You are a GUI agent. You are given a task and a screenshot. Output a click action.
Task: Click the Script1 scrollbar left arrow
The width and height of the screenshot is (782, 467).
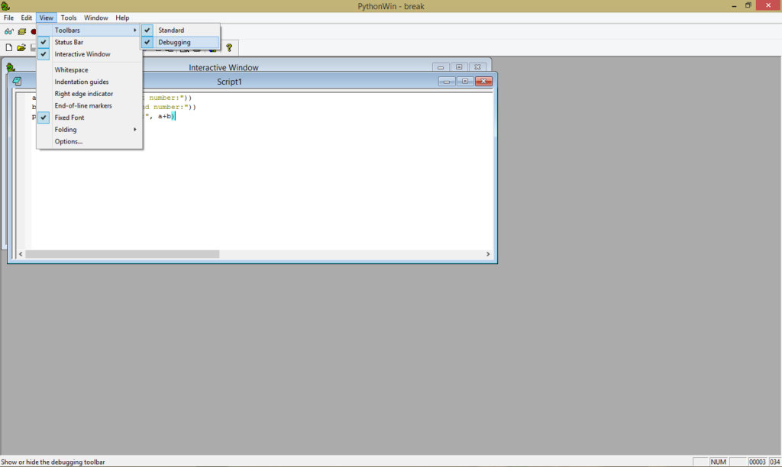21,254
